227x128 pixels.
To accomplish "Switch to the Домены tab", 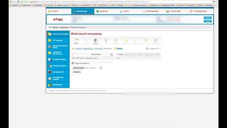I will (102, 11).
